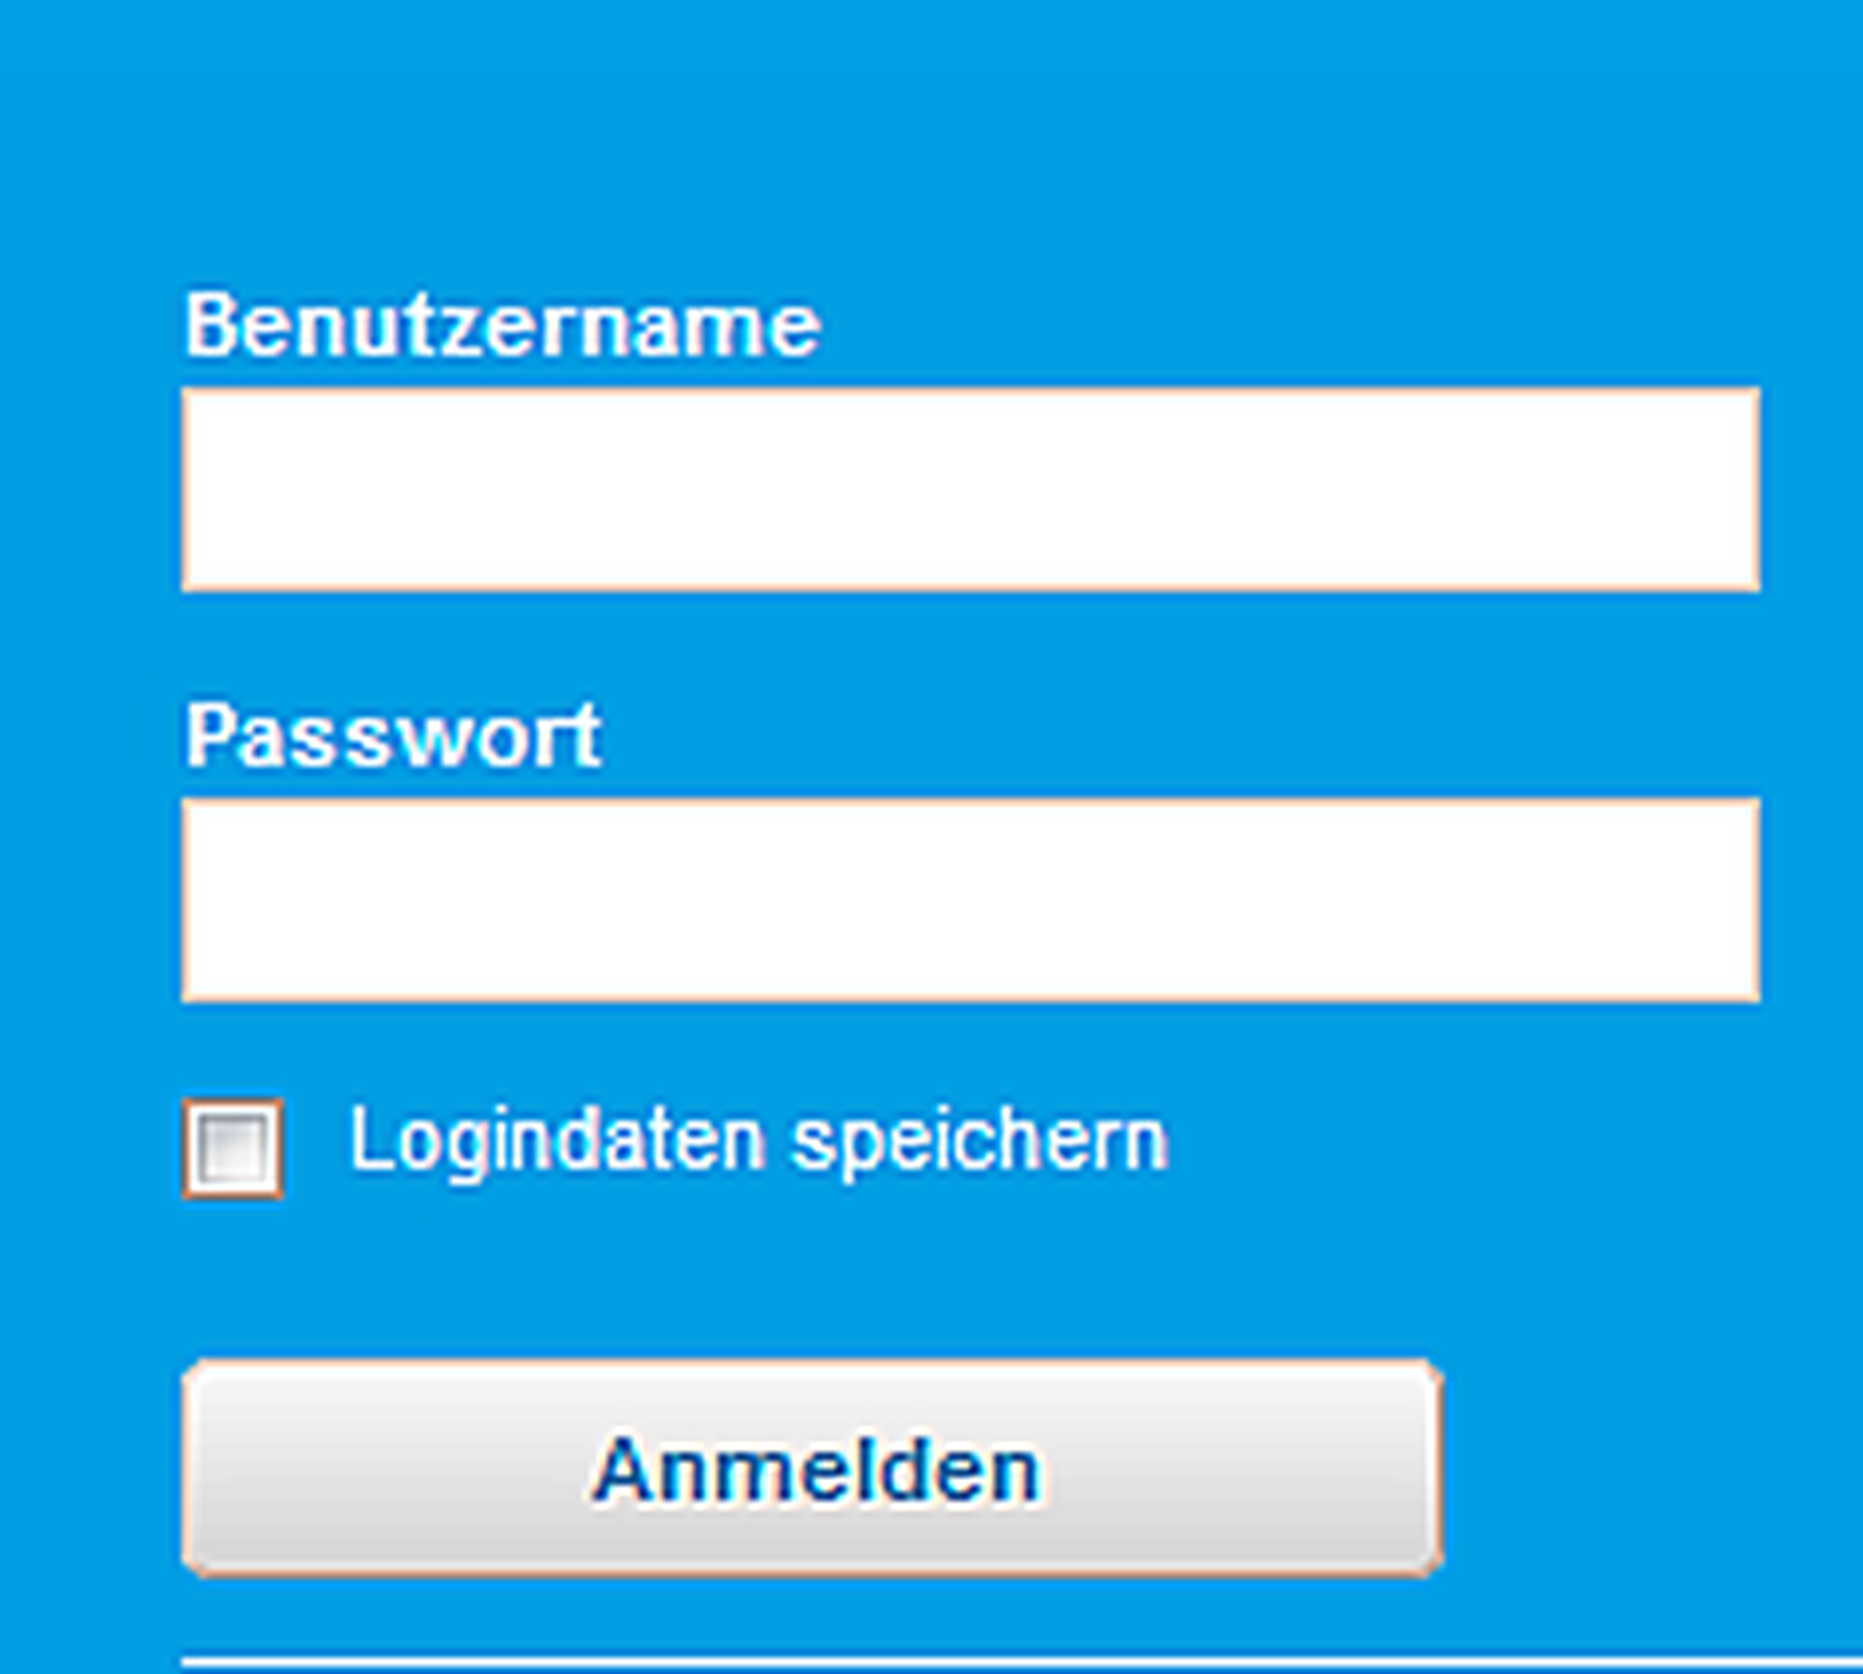The image size is (1863, 1674).
Task: Place cursor in the password text box
Action: (x=970, y=900)
